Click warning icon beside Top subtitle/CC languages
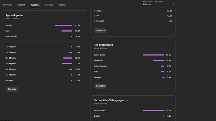The image size is (216, 121). coord(127,100)
